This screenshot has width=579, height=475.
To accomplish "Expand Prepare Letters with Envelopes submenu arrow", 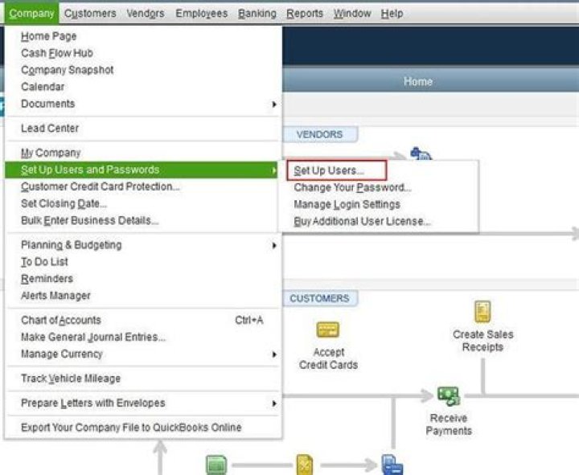I will [274, 403].
